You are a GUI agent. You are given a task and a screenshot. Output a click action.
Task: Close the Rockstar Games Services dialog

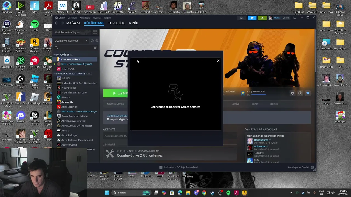point(218,61)
